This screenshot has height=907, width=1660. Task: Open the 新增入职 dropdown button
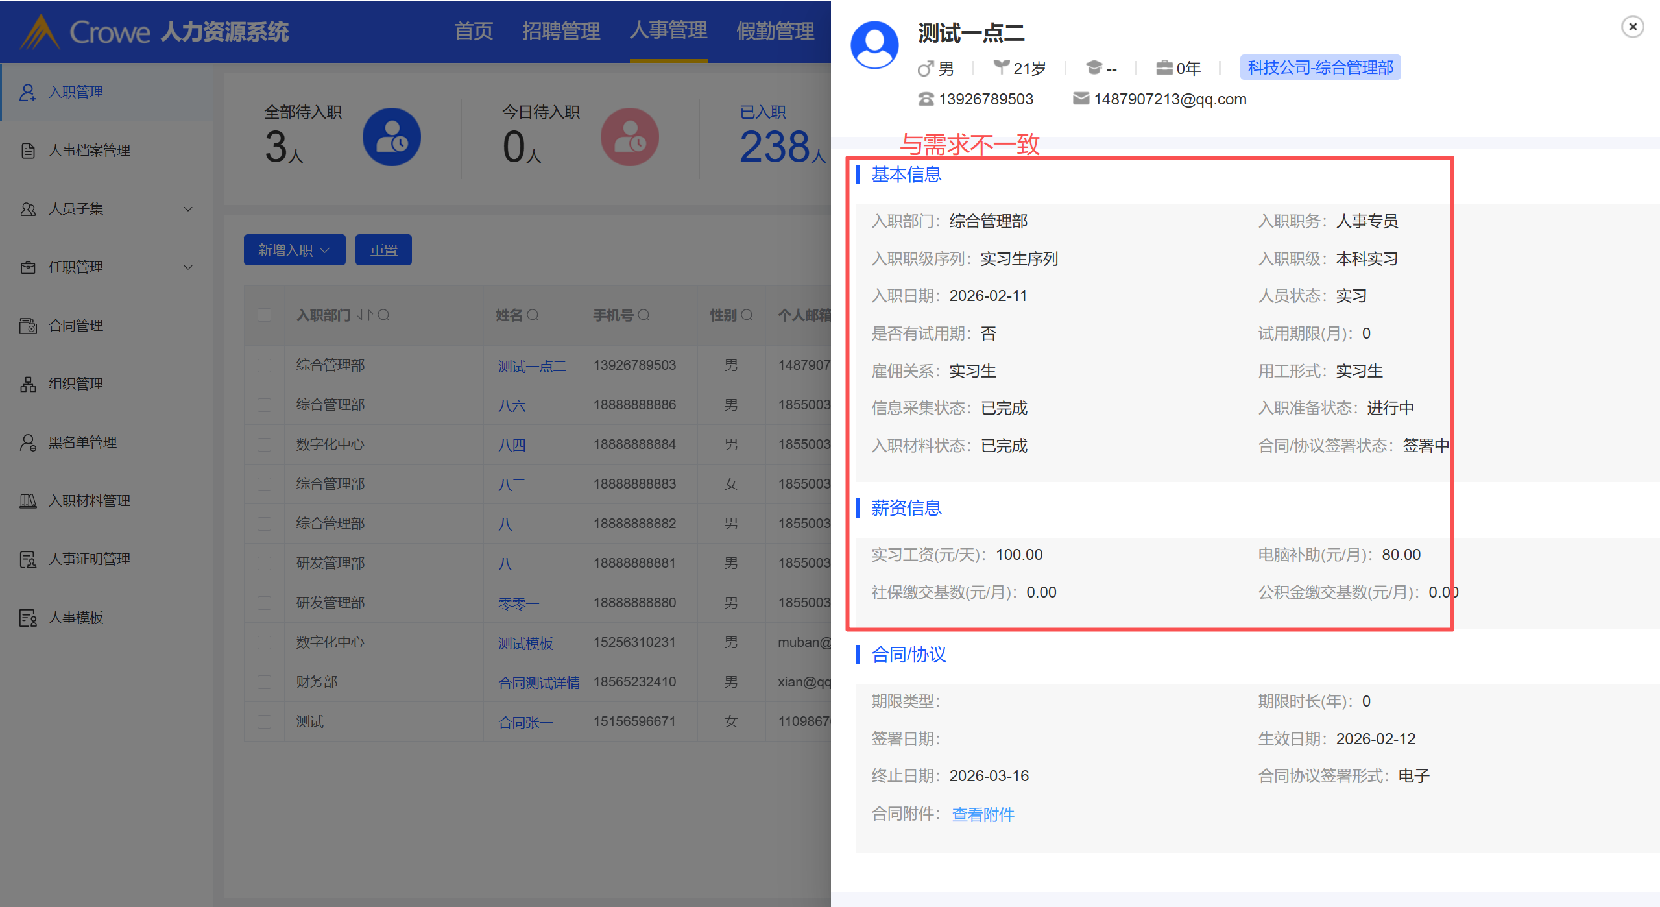tap(294, 250)
